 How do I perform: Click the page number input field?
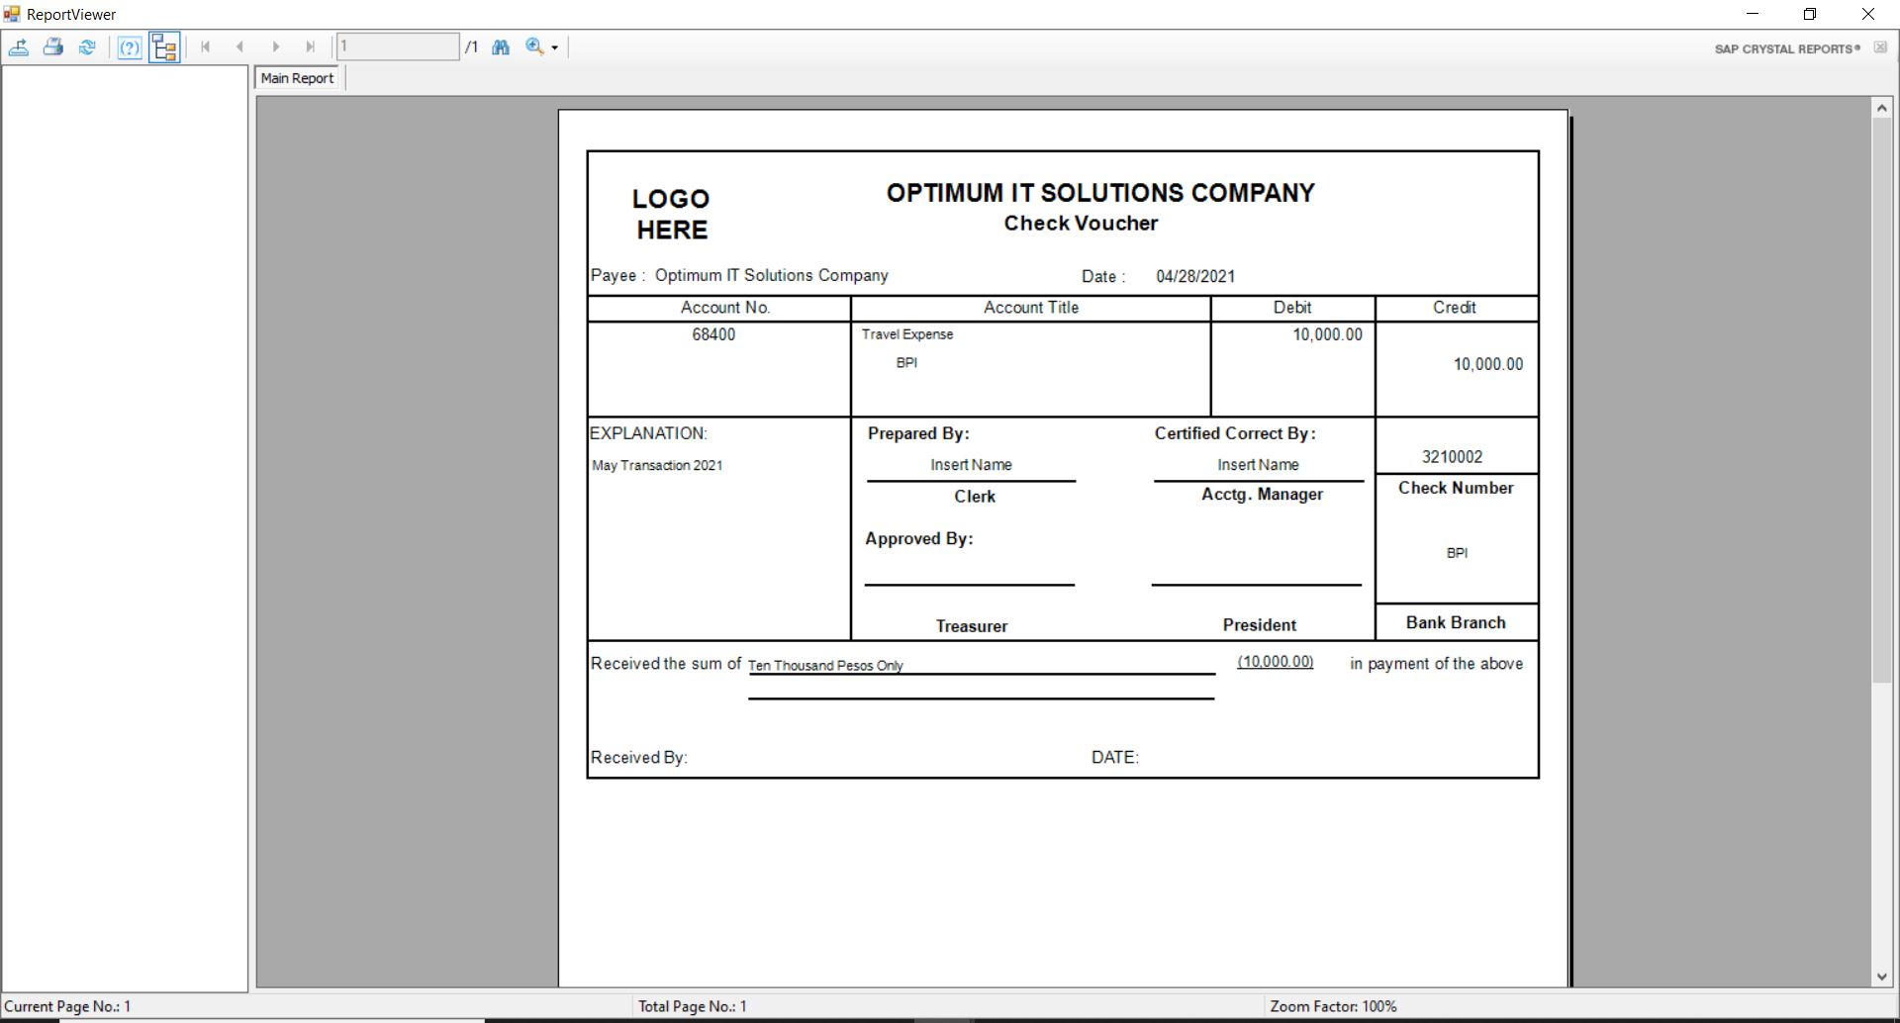pos(398,46)
